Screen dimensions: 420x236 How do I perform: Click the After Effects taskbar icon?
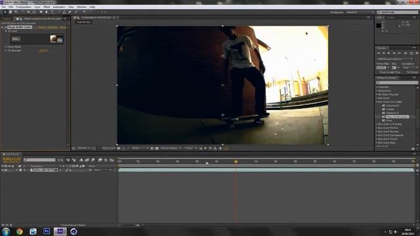pos(60,231)
